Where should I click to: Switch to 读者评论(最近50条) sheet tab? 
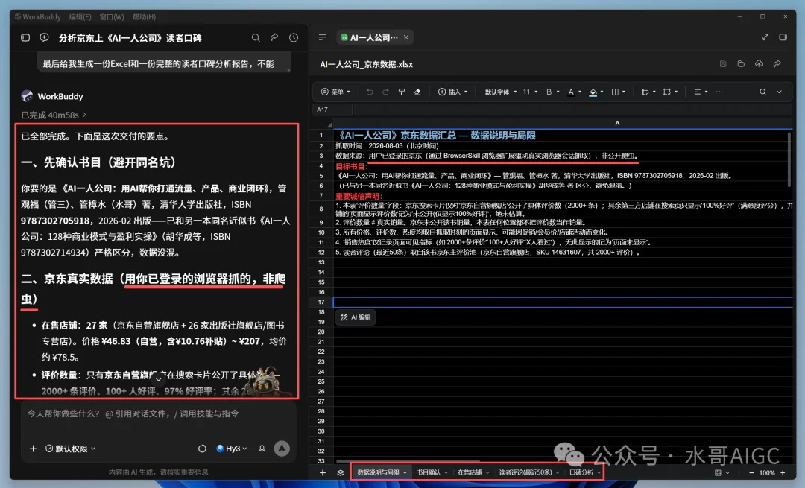[528, 472]
